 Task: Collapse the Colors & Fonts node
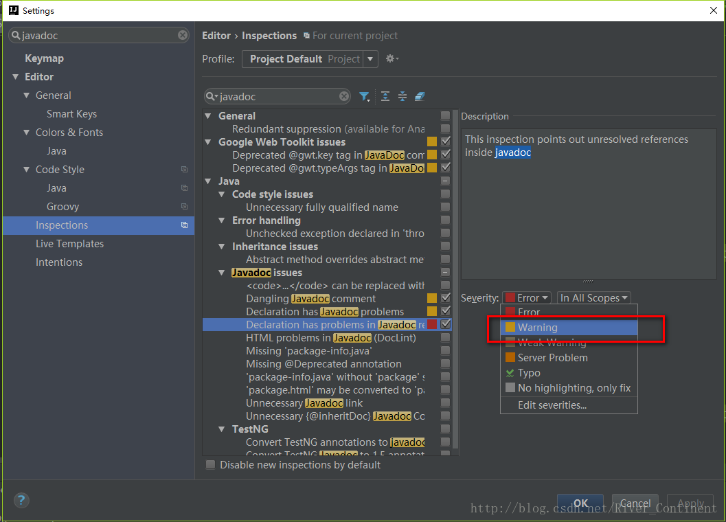(x=26, y=133)
